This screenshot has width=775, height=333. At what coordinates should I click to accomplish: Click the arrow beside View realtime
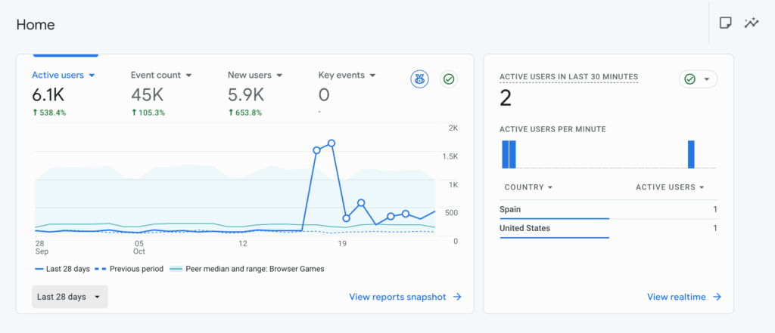point(717,297)
